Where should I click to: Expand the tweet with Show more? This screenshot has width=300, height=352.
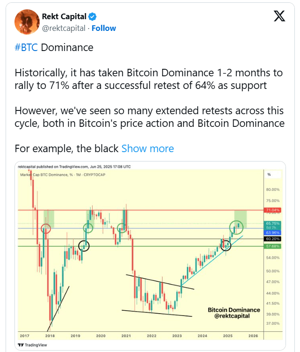pos(148,149)
